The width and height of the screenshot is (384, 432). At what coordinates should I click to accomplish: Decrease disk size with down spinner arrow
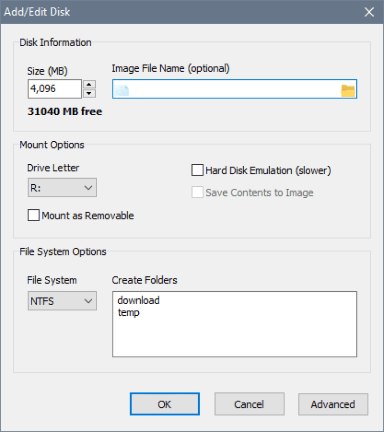click(89, 93)
